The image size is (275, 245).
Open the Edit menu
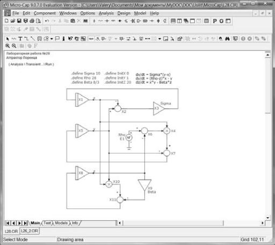(26, 13)
